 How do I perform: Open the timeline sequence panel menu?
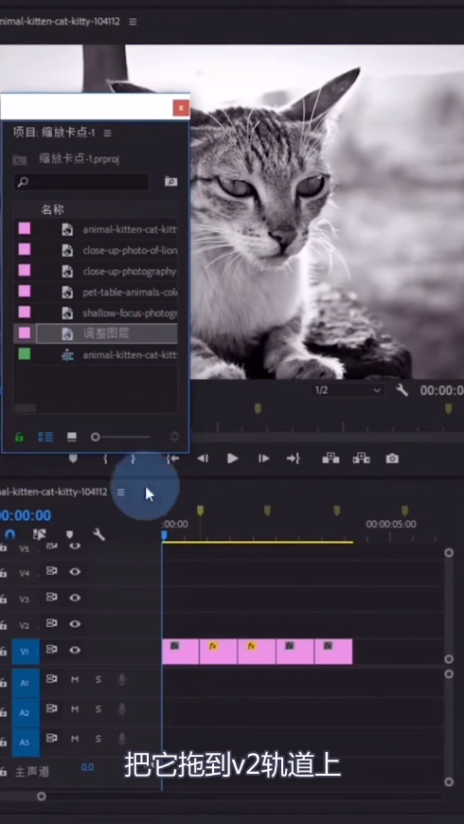pos(120,492)
